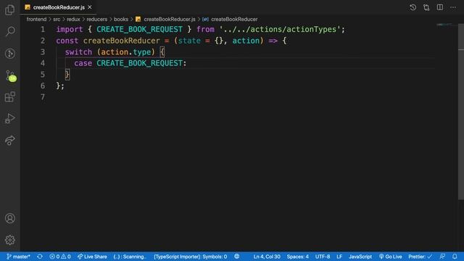The width and height of the screenshot is (464, 261).
Task: Start Live Share from status bar
Action: (92, 257)
